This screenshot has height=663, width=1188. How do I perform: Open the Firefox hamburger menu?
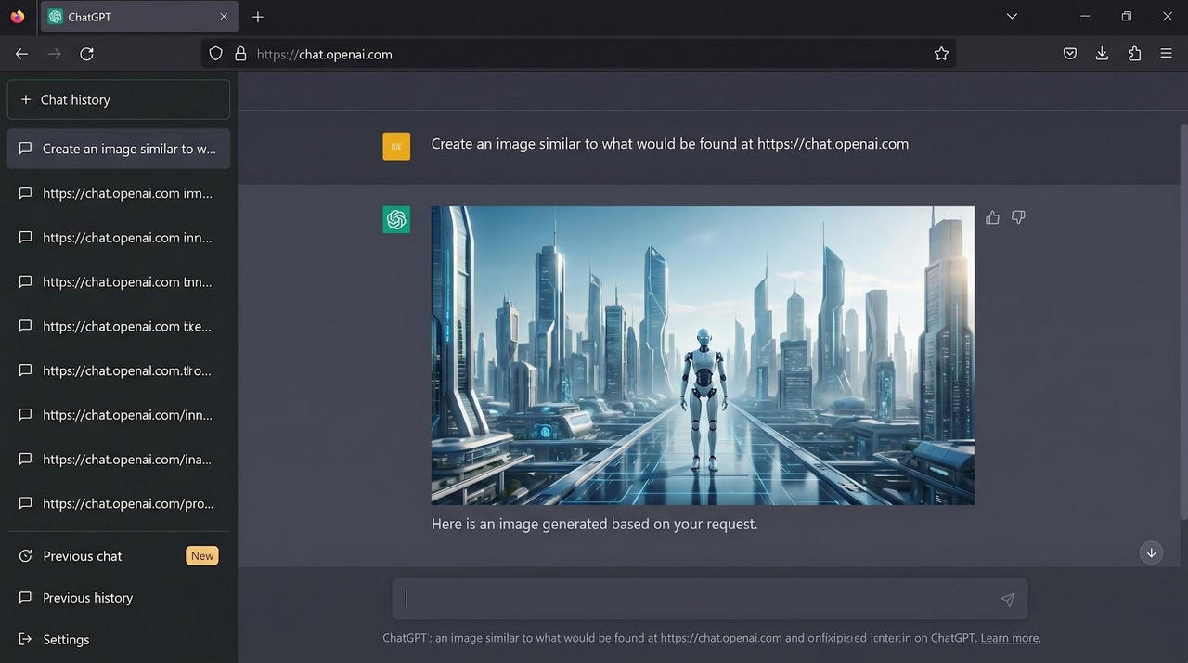point(1167,54)
